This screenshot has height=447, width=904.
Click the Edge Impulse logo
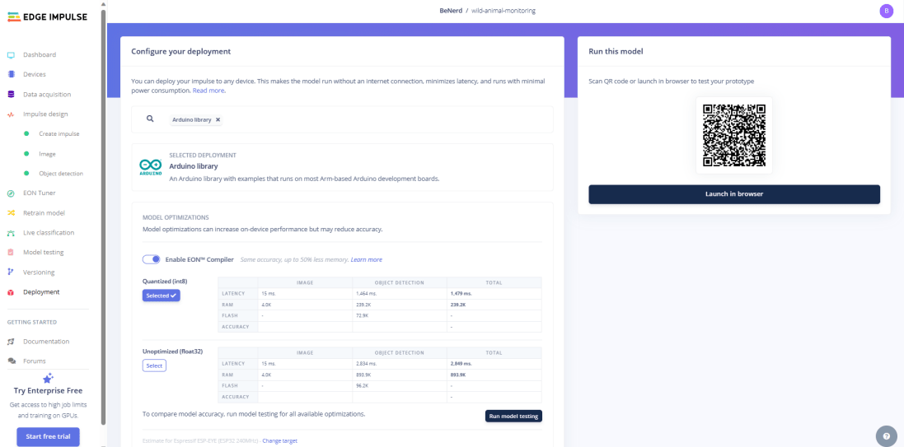tap(47, 17)
